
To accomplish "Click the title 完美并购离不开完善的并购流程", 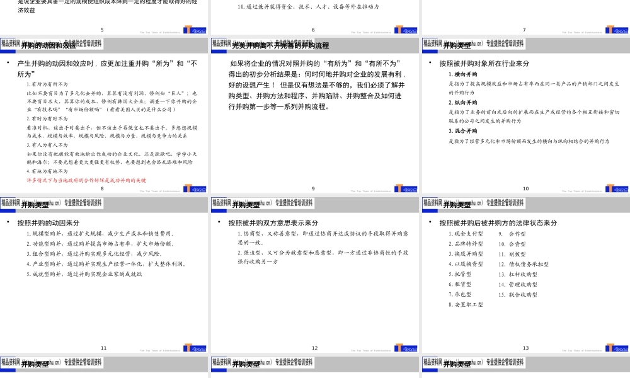I will 280,46.
